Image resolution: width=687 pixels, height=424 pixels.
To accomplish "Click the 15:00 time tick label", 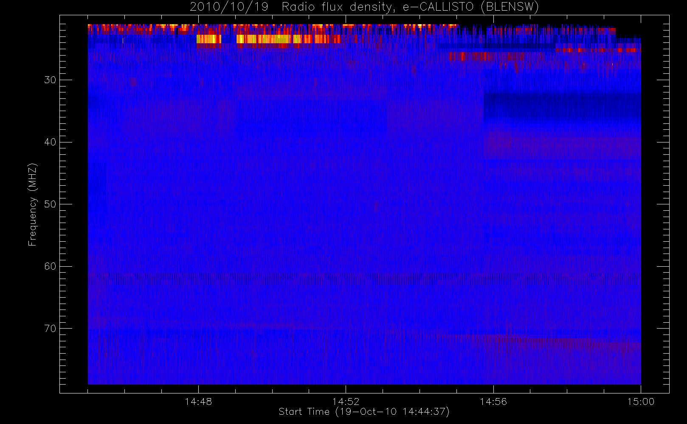I will click(641, 402).
